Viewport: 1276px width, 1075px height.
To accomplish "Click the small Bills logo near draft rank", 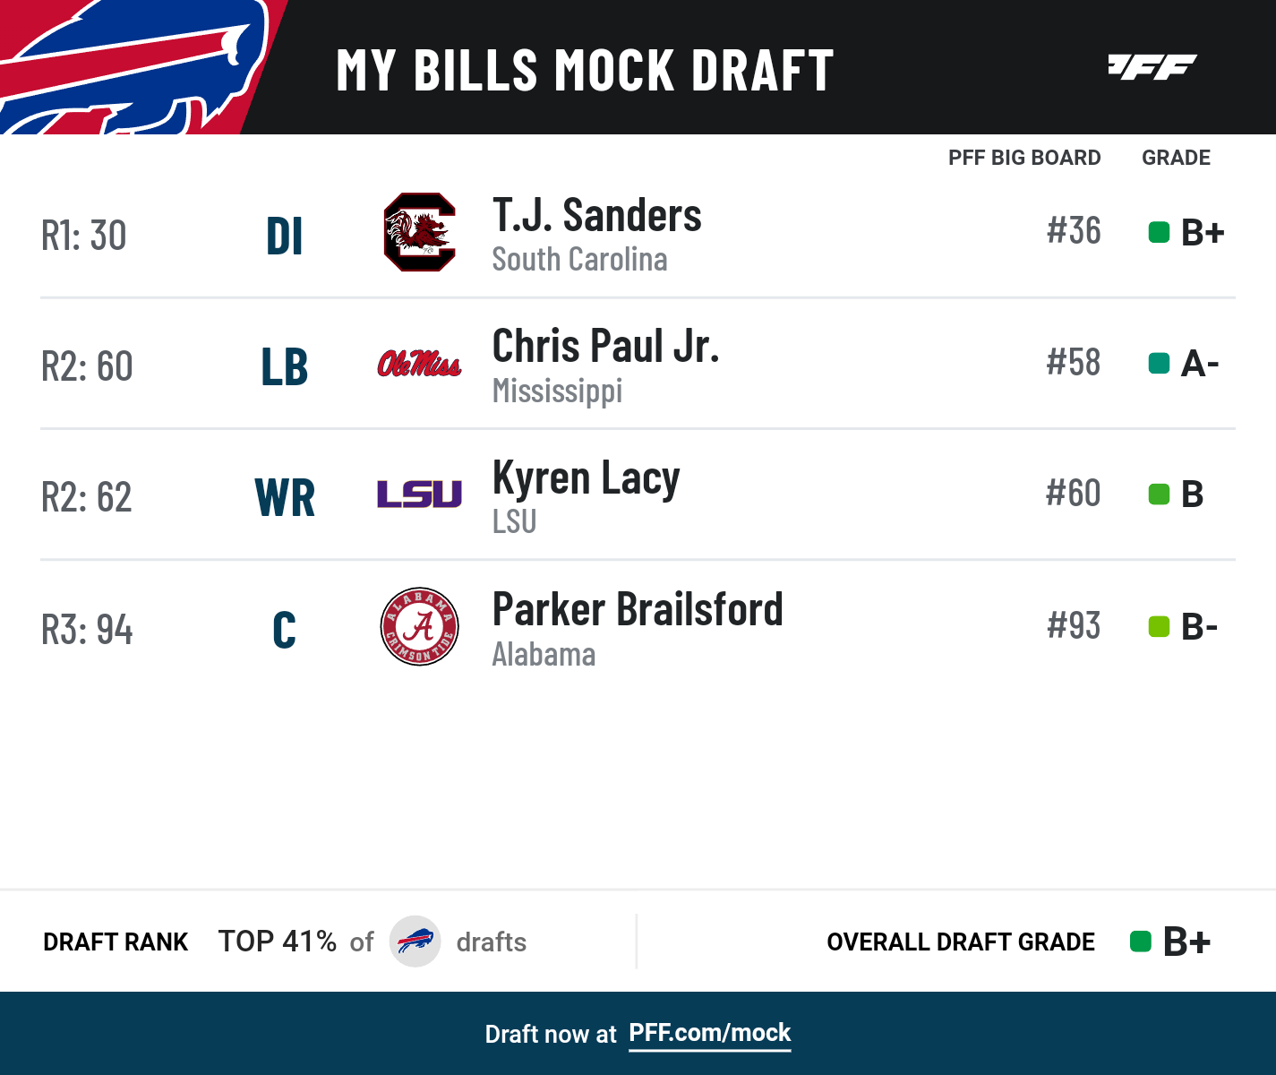I will [415, 942].
